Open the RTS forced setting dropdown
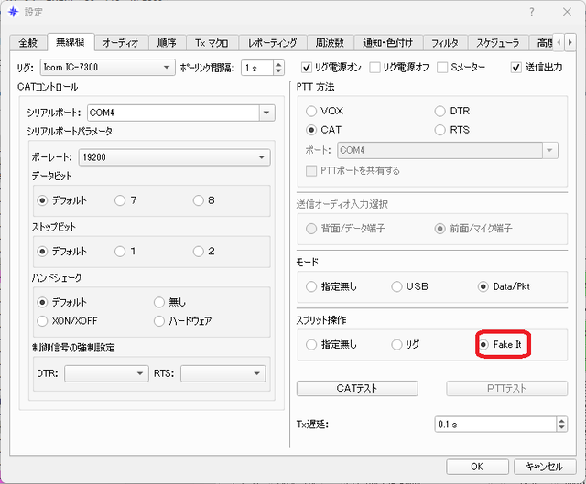This screenshot has height=484, width=586. coord(223,373)
